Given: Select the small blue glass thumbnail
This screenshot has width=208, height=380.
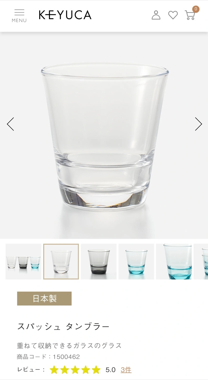Looking at the screenshot, I should click(x=136, y=262).
